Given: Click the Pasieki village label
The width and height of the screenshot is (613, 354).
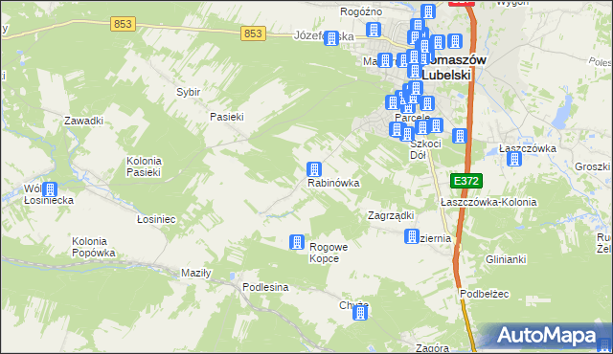Looking at the screenshot, I should pos(227,117).
